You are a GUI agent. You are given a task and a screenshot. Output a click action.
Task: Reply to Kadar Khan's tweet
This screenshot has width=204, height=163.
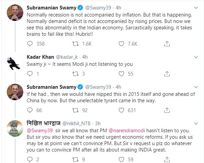point(30,74)
